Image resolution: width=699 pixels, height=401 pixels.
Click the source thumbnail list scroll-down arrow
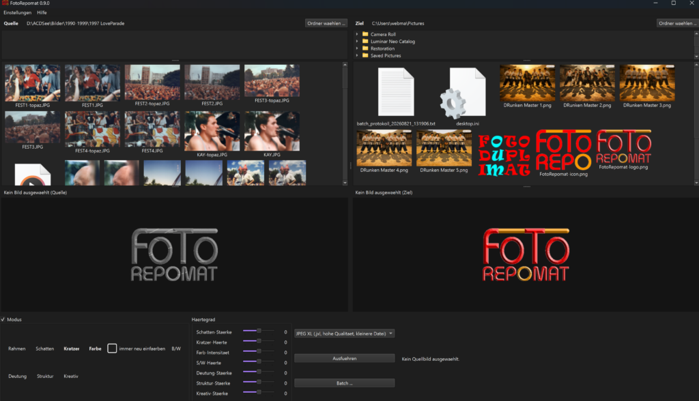pos(345,183)
